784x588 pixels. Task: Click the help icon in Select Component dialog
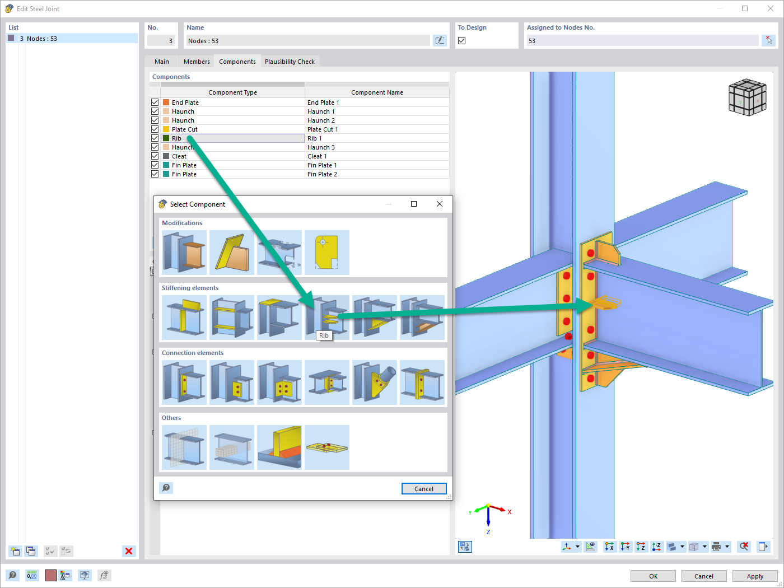point(166,488)
